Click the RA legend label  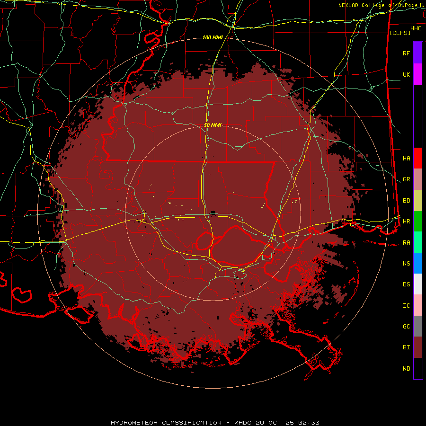(x=406, y=243)
